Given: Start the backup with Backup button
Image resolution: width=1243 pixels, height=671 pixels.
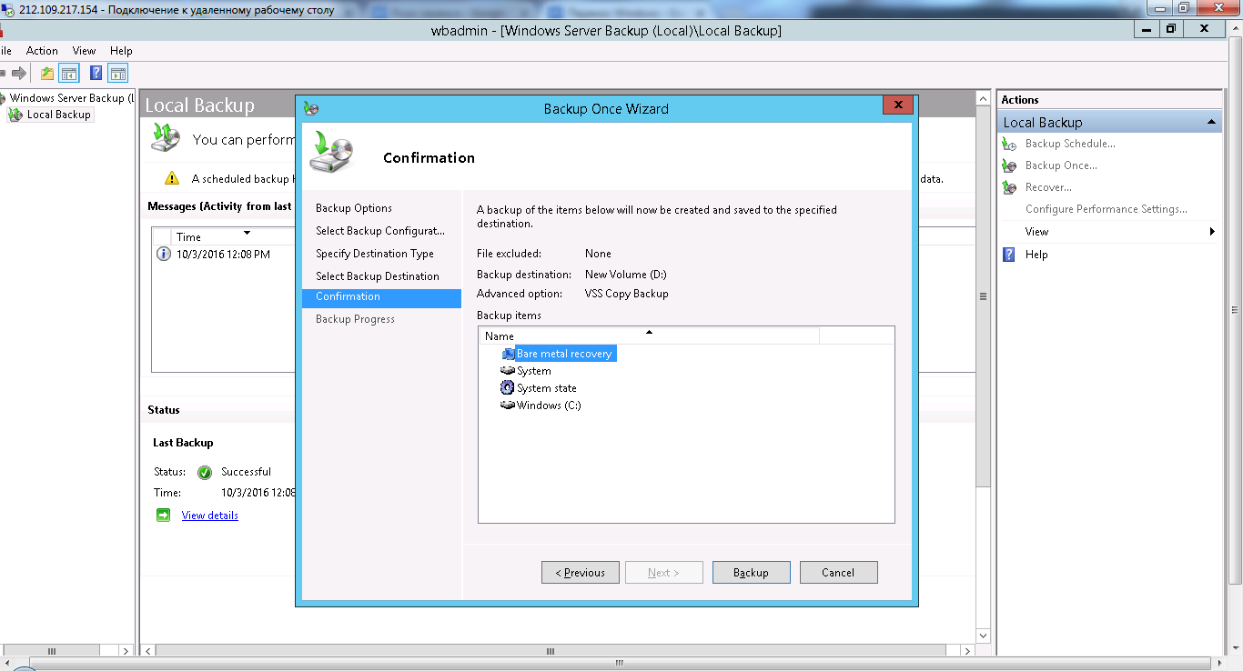Looking at the screenshot, I should (x=751, y=573).
